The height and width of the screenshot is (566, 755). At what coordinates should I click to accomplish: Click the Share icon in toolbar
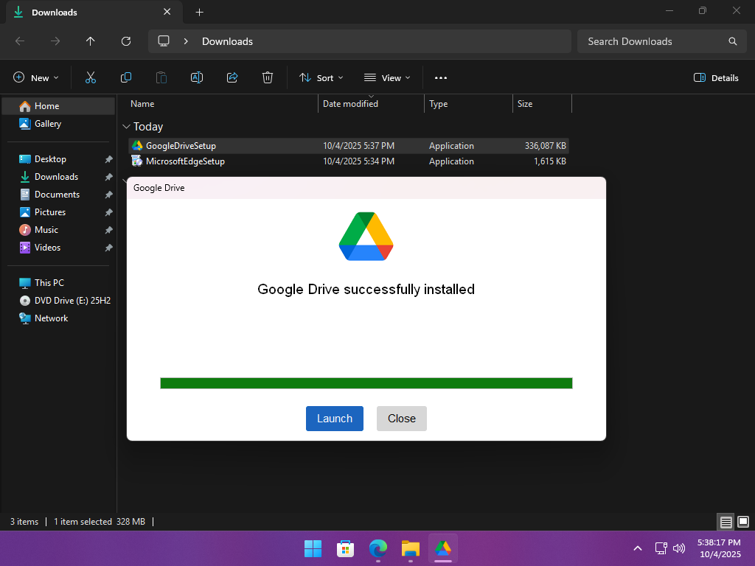pyautogui.click(x=232, y=77)
